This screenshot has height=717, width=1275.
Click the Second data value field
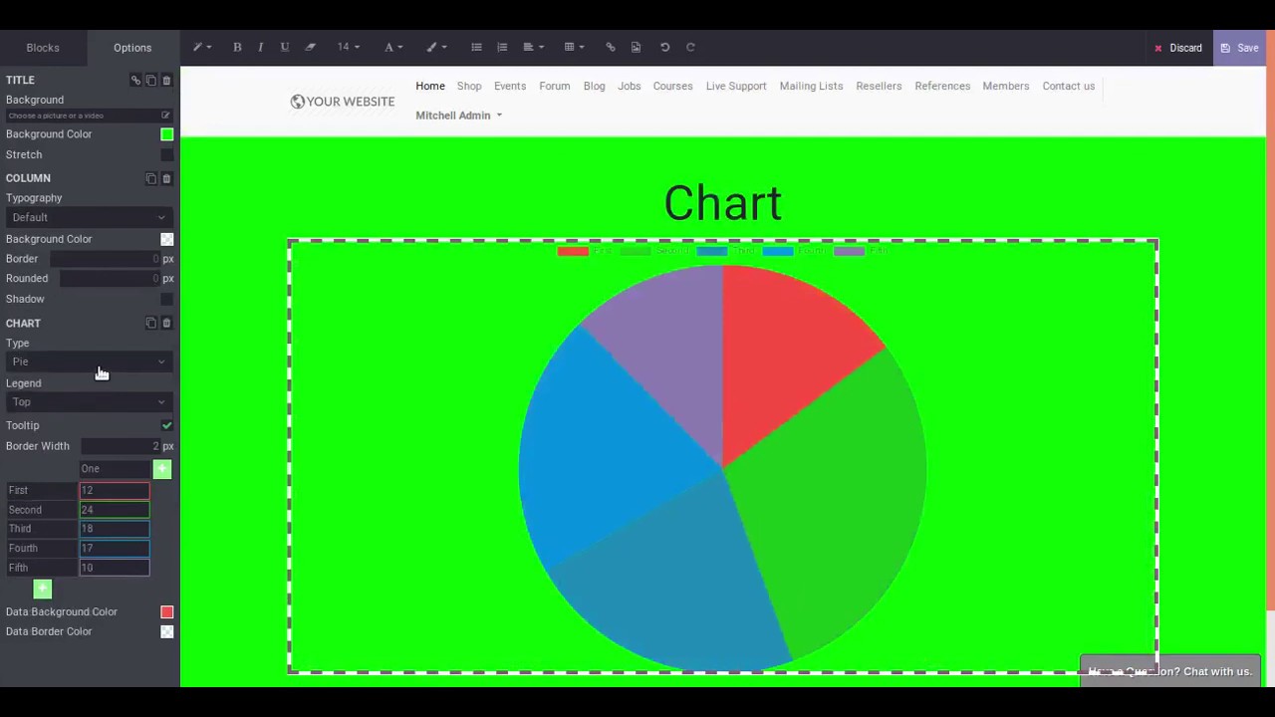(115, 510)
